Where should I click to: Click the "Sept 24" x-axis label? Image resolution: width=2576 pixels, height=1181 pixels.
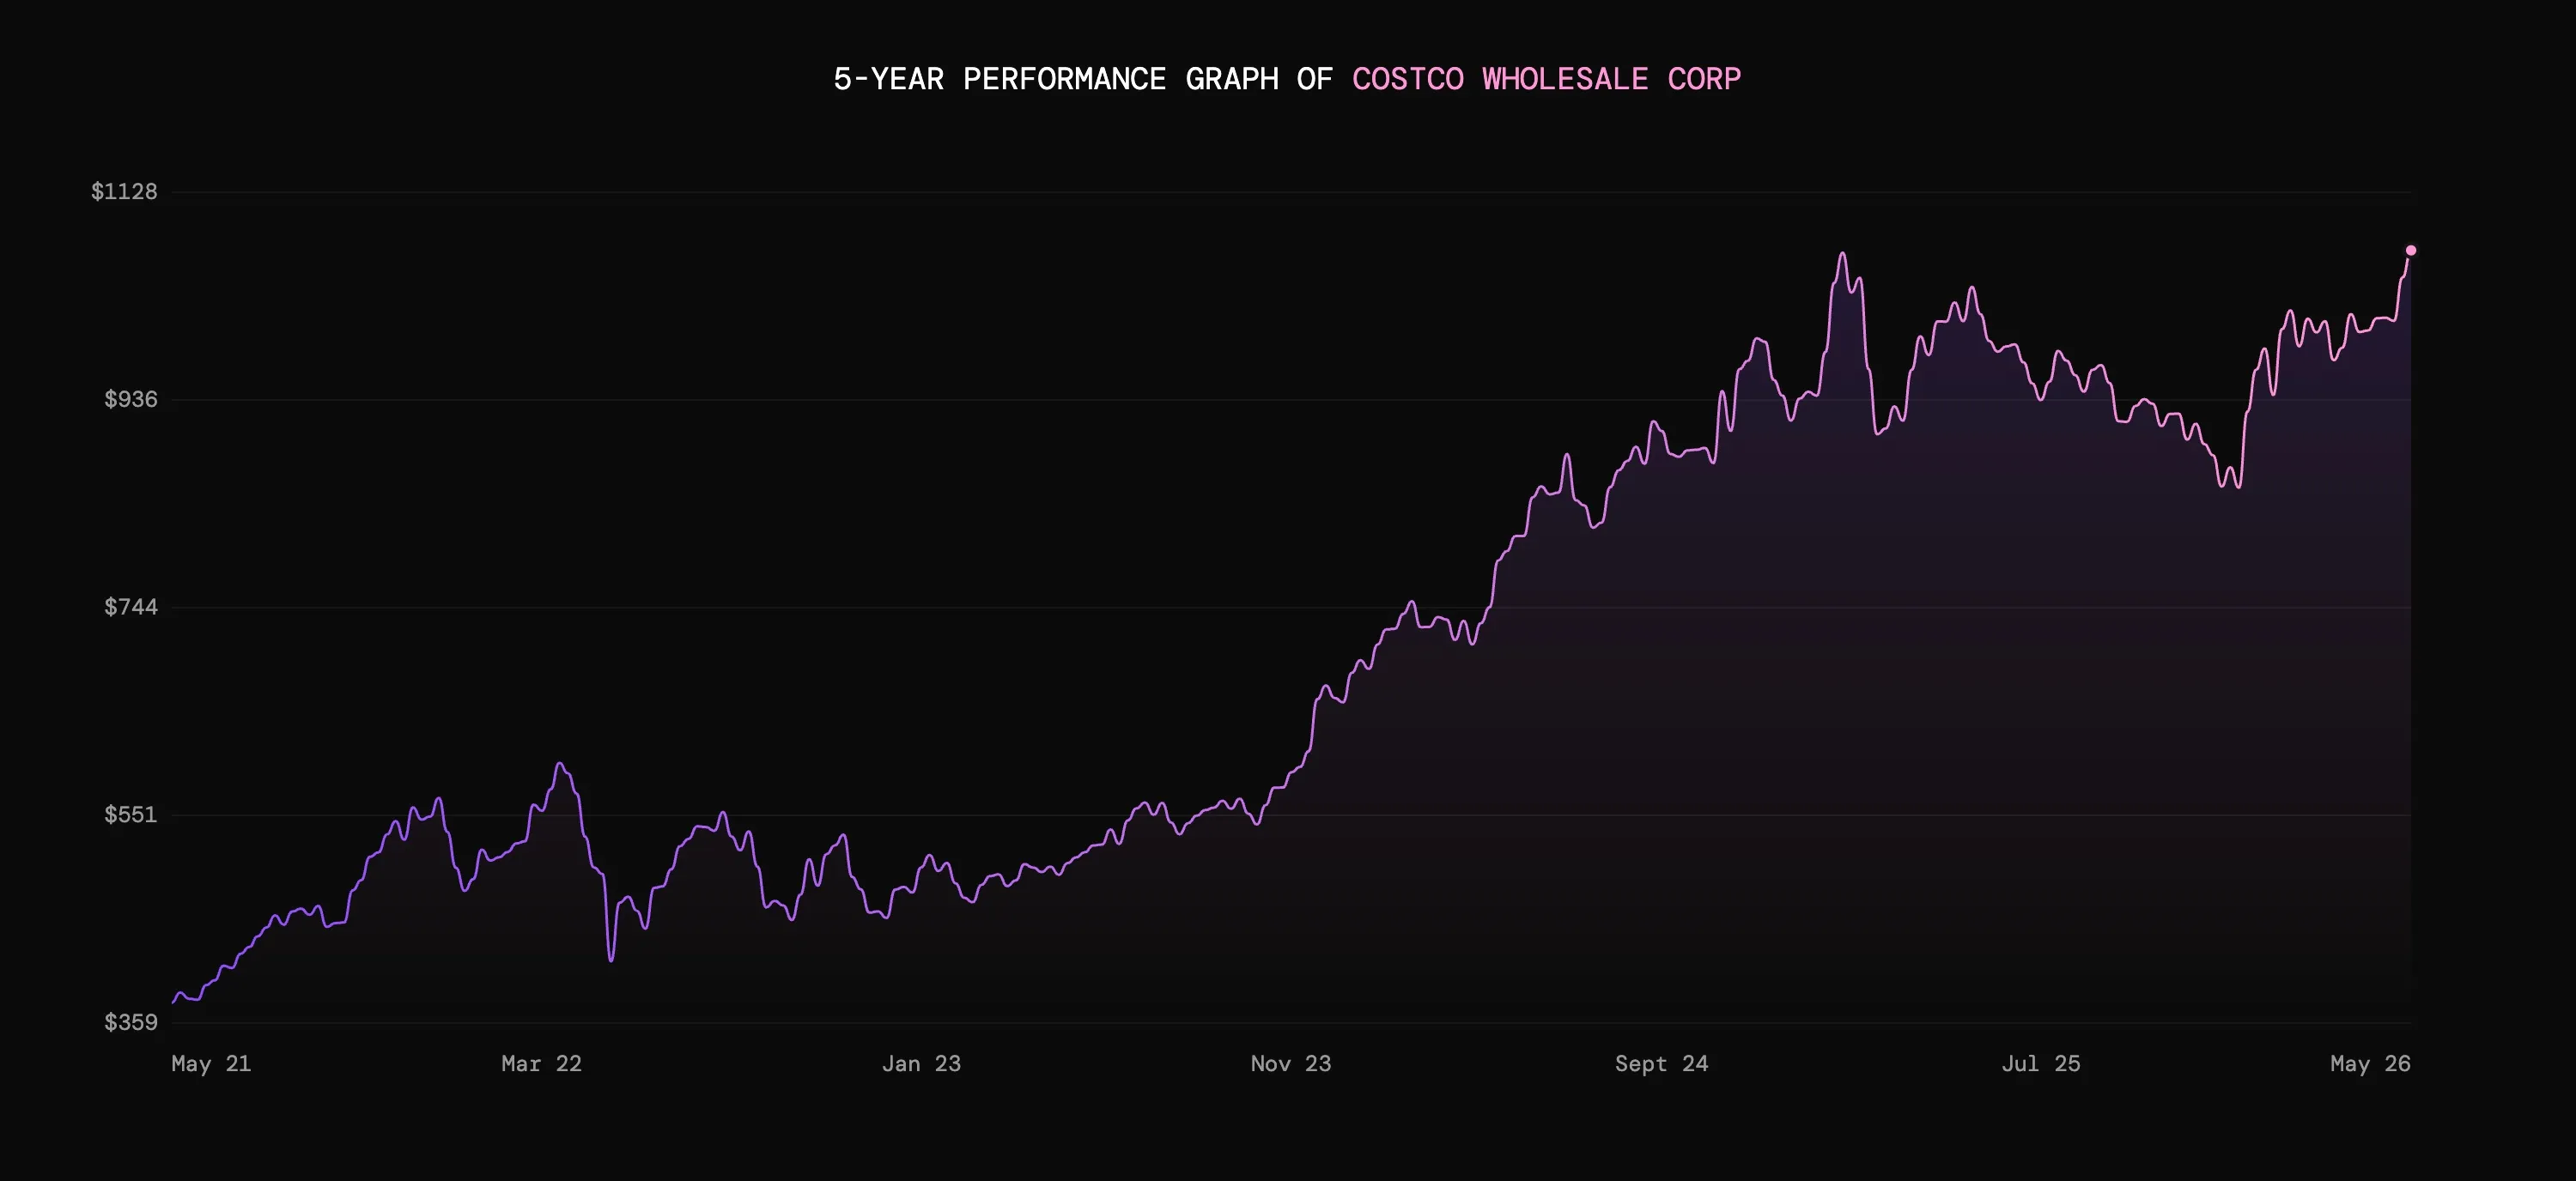[x=1661, y=1064]
